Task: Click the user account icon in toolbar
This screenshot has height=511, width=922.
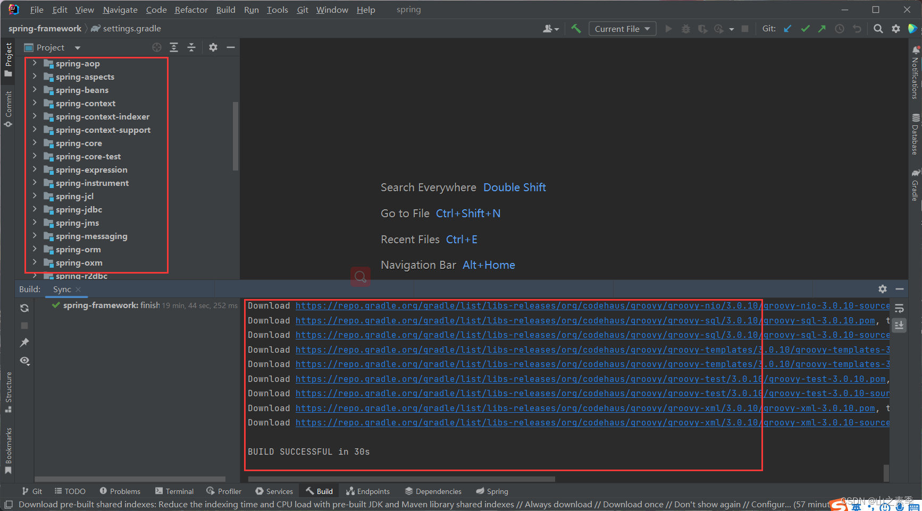Action: (550, 29)
